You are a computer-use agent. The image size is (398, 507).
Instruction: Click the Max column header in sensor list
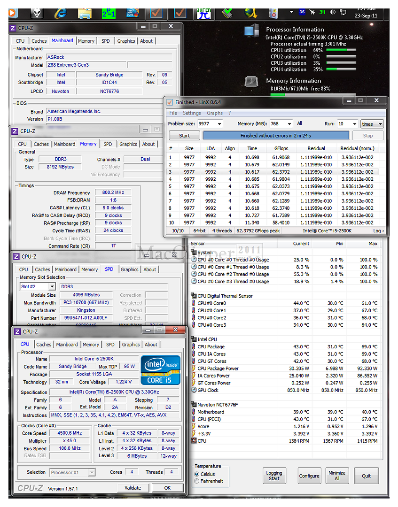[x=373, y=244]
